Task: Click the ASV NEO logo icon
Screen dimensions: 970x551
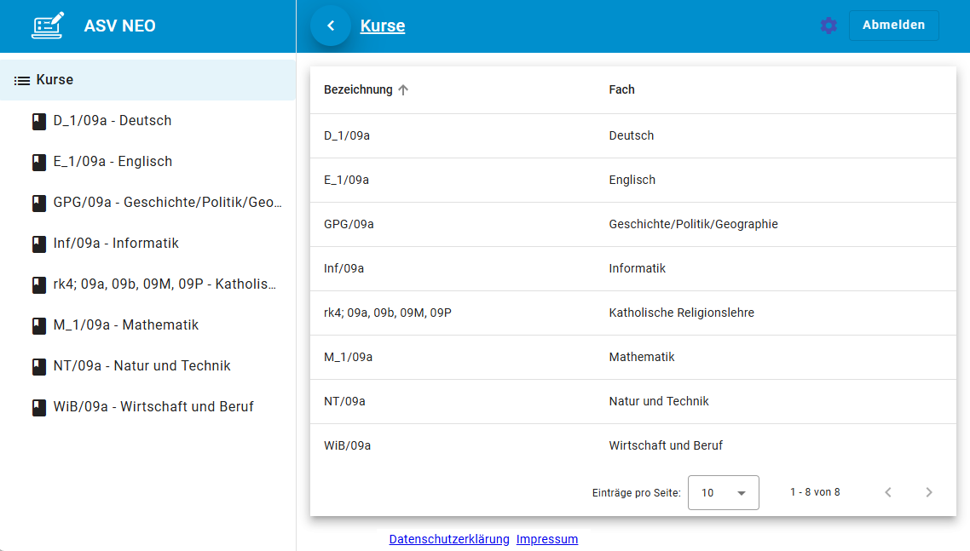Action: pyautogui.click(x=48, y=26)
